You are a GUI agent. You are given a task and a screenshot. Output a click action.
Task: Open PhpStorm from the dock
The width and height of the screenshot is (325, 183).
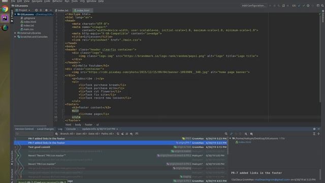tap(5, 18)
